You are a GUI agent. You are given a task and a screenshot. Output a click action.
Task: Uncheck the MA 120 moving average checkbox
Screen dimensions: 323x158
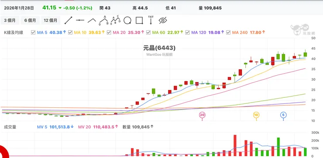pyautogui.click(x=187, y=32)
